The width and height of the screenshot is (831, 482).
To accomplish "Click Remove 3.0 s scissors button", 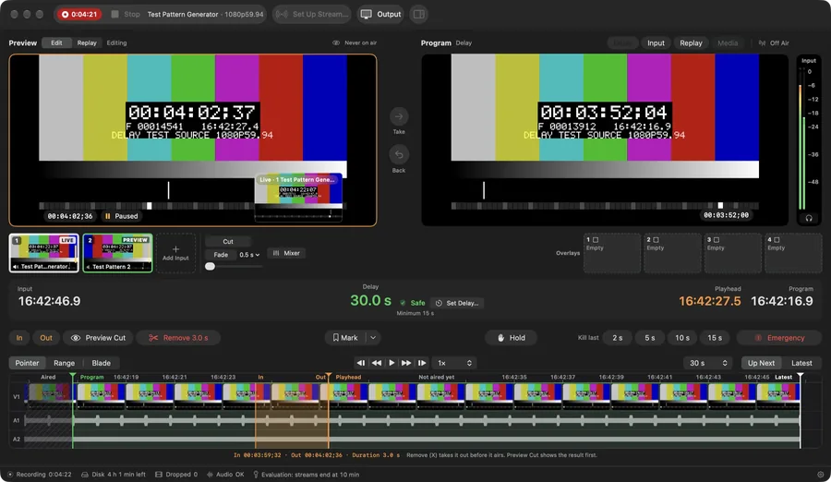I will pos(178,338).
